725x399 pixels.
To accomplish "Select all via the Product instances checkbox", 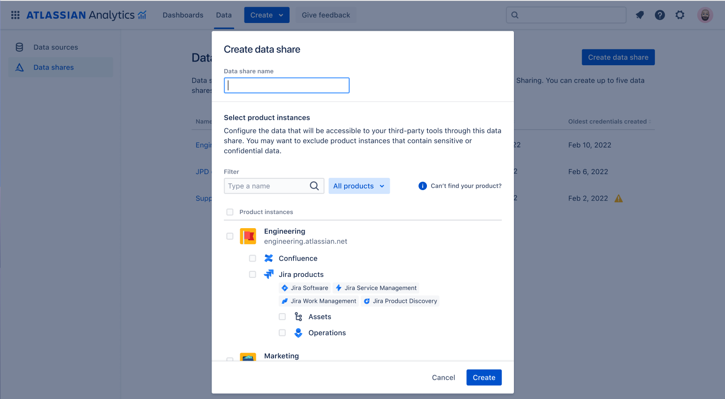I will (x=230, y=212).
